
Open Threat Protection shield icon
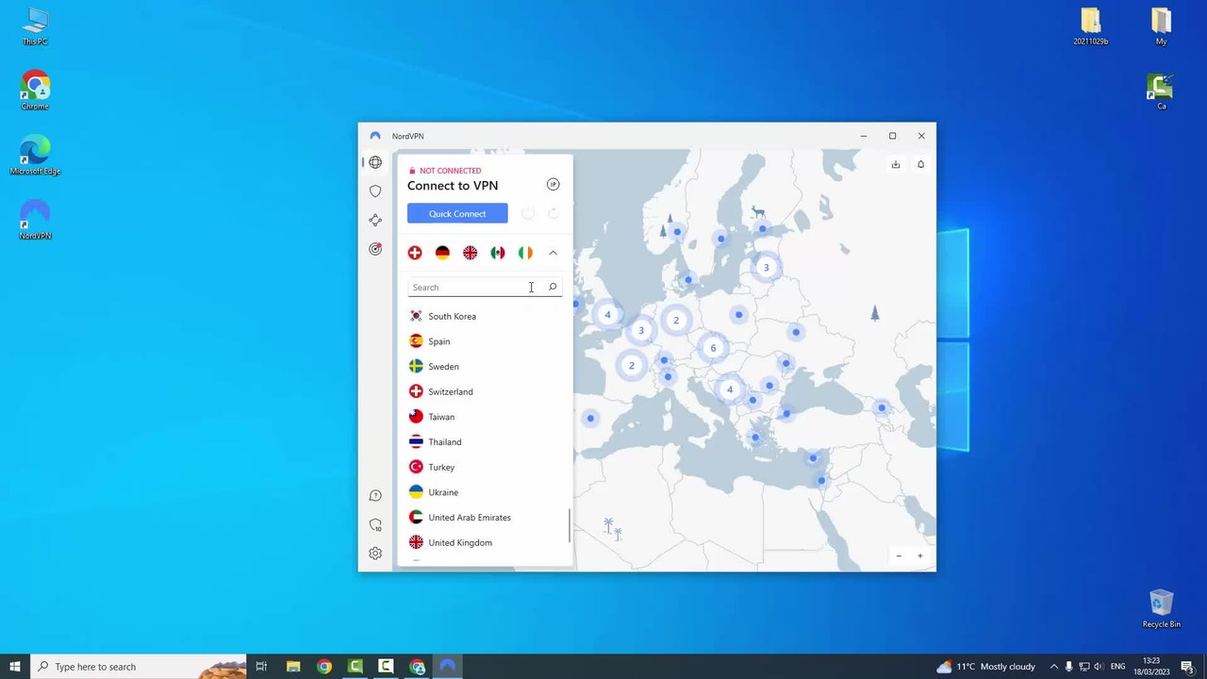(x=375, y=191)
